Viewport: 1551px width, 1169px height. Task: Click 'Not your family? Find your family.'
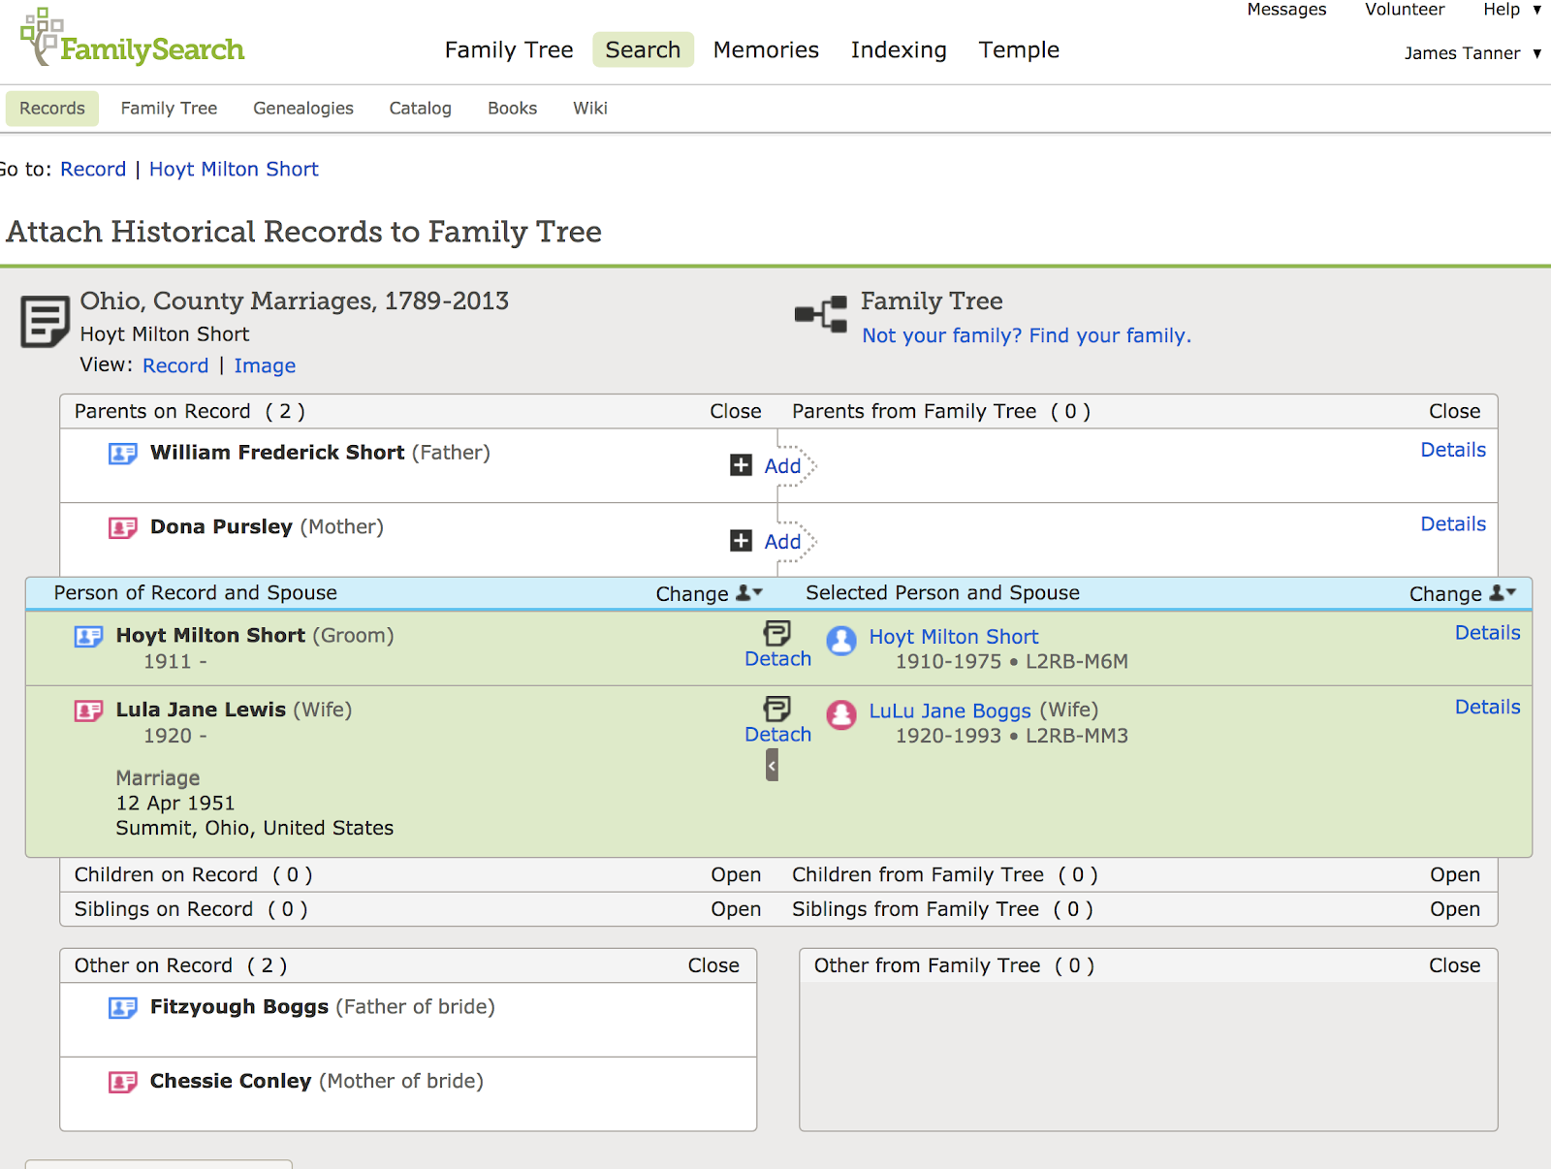[1027, 335]
